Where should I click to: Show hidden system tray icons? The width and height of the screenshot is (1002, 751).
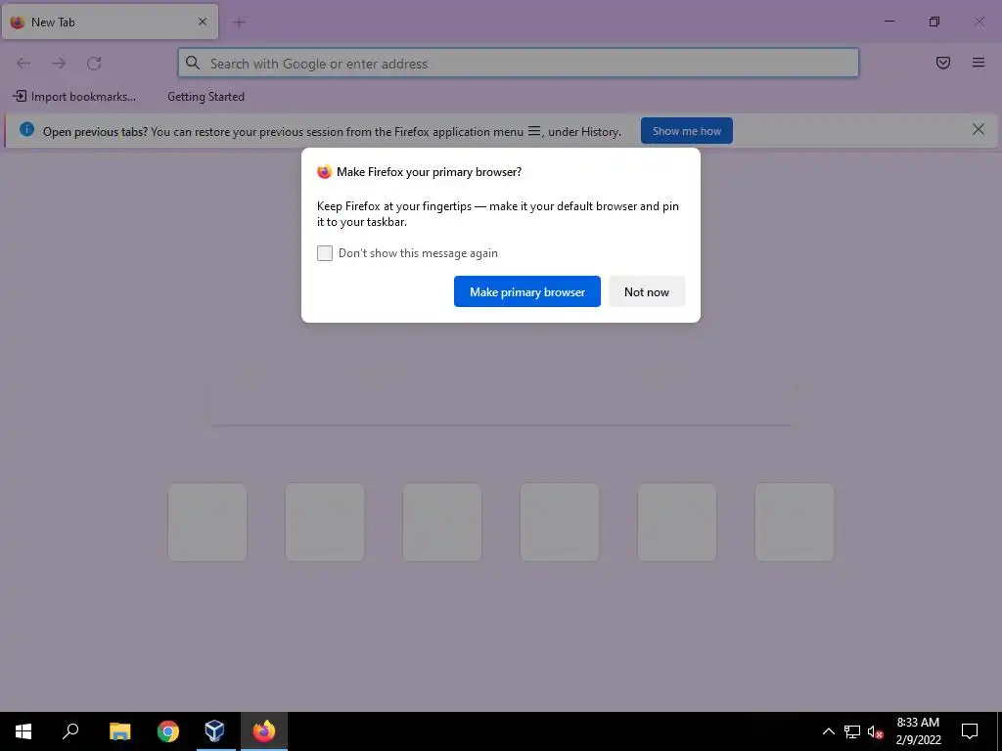point(828,731)
